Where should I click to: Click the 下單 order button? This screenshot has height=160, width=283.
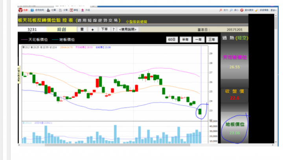coord(104,29)
